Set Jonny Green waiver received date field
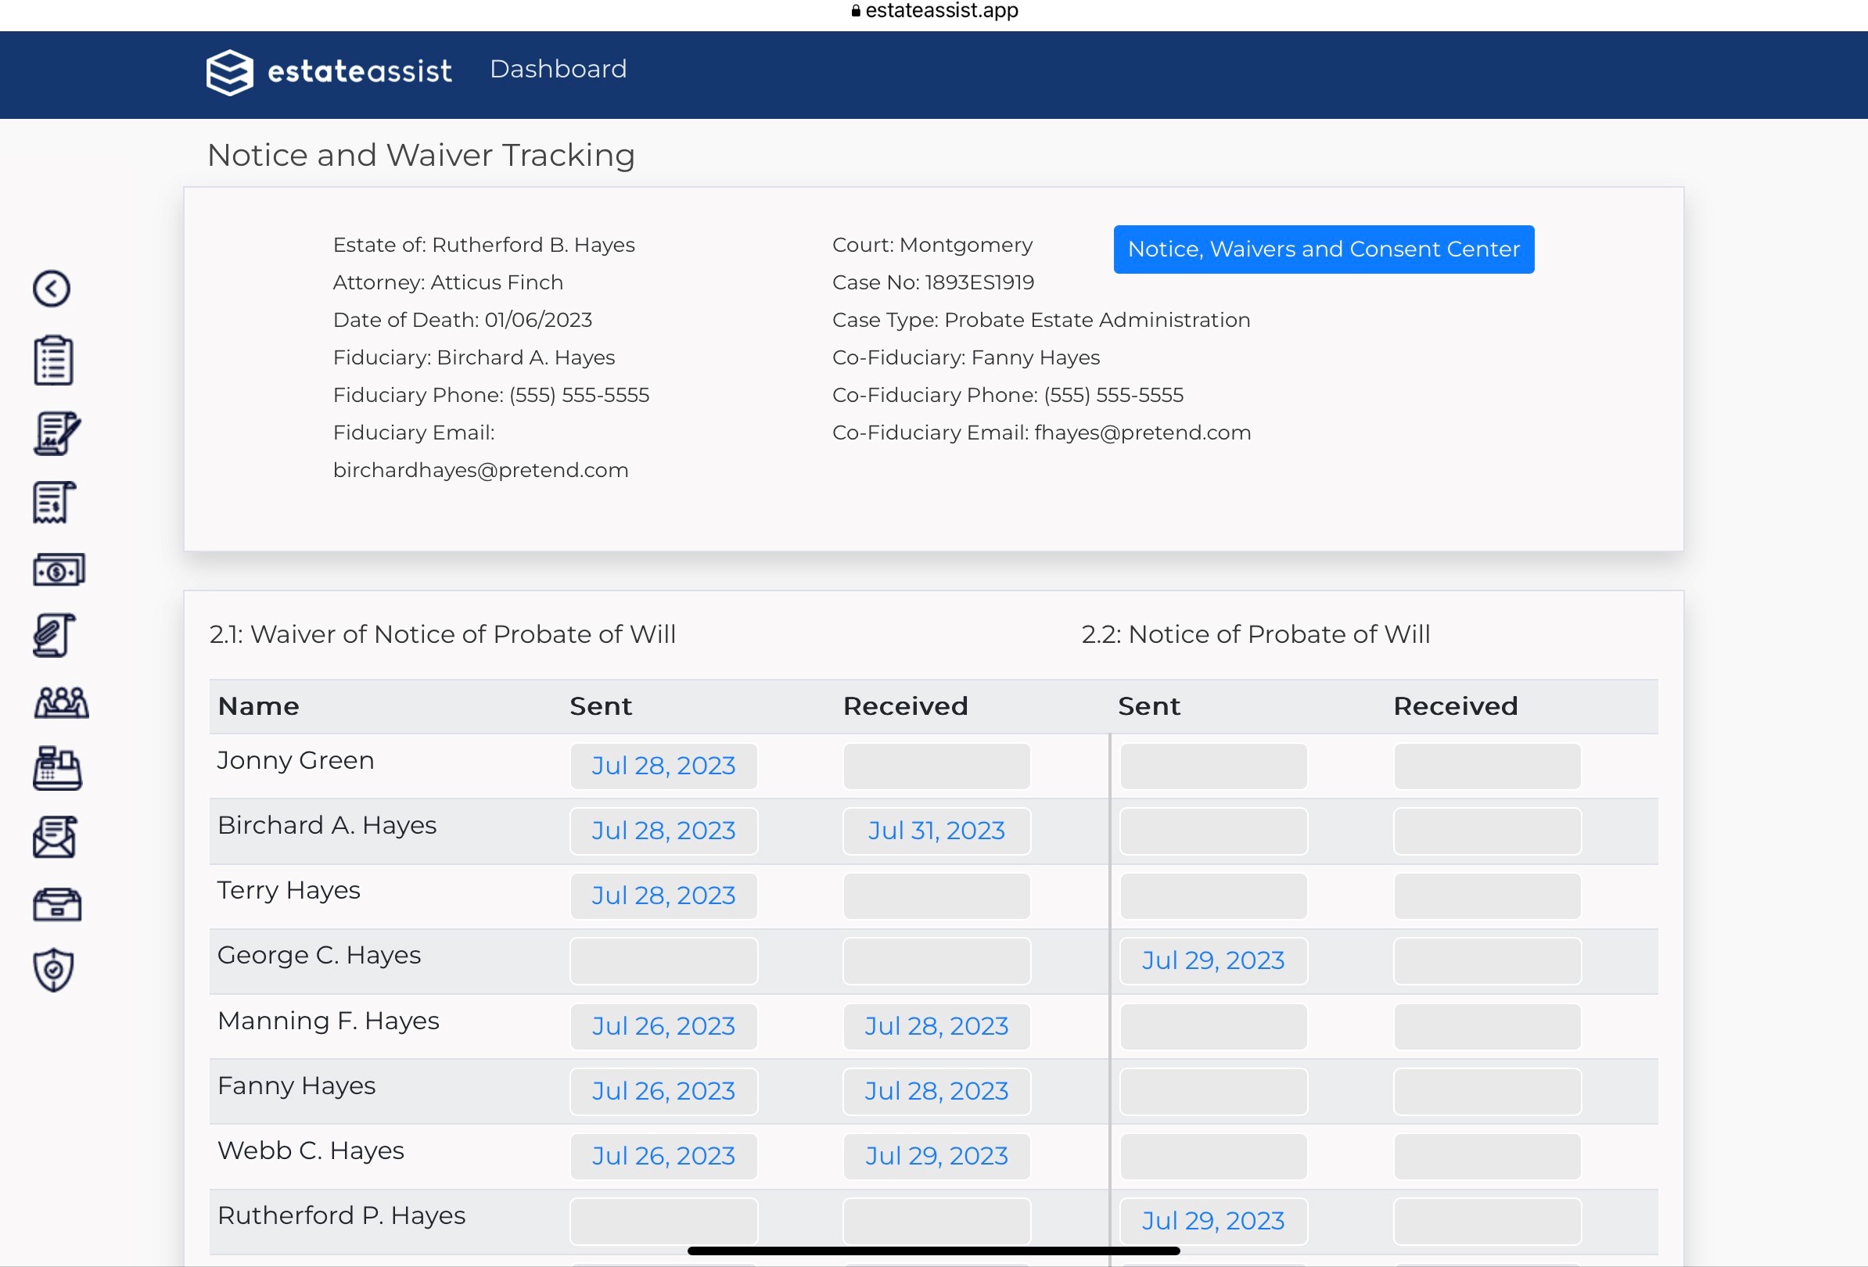Screen dimensions: 1868x1267 tap(936, 766)
